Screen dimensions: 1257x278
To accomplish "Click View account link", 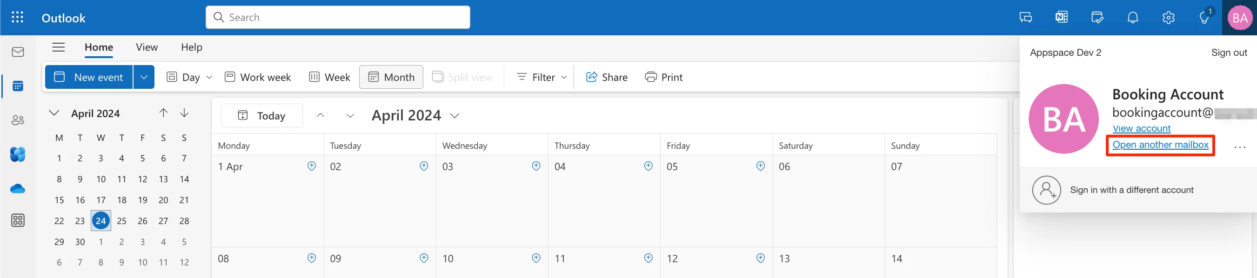I will 1141,128.
